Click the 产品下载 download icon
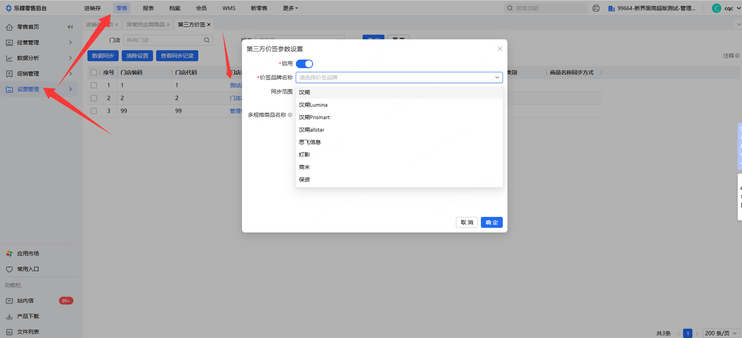The height and width of the screenshot is (338, 742). (x=9, y=316)
